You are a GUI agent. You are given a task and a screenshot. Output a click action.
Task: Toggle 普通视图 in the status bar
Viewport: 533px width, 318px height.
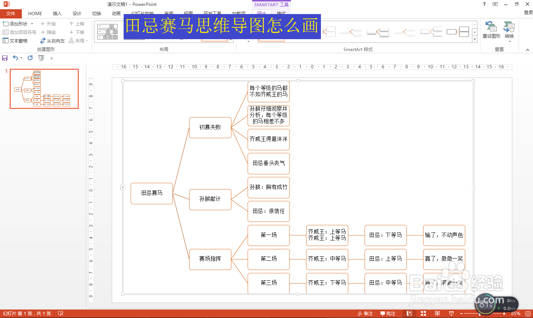coord(409,313)
